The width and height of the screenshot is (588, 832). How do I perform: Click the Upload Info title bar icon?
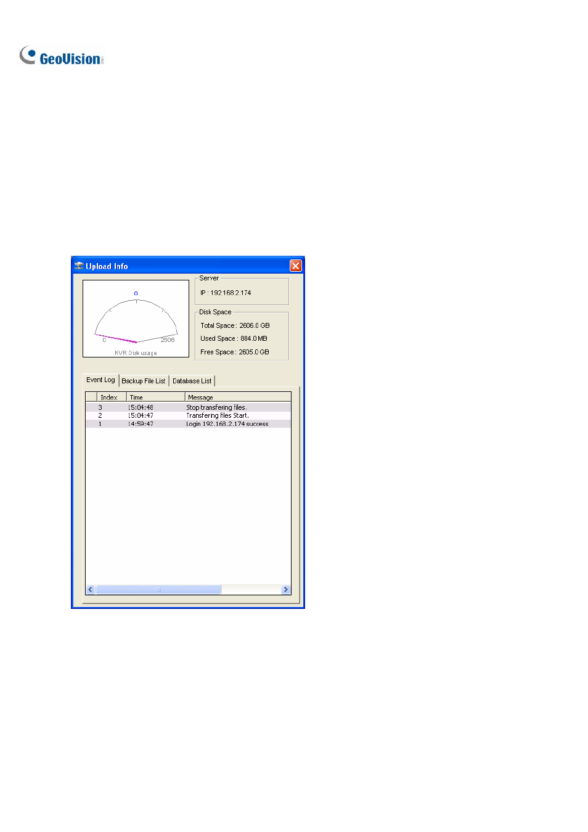pyautogui.click(x=79, y=266)
